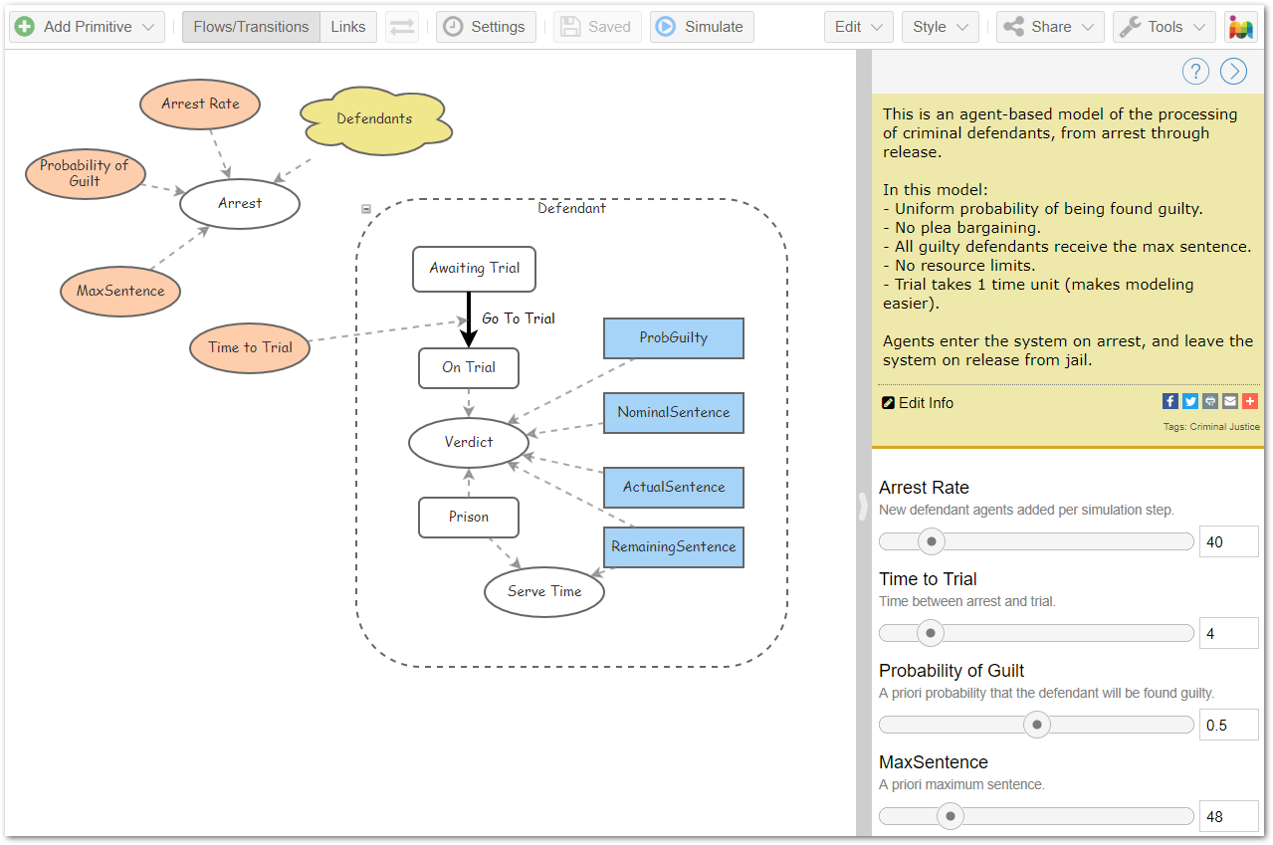Click the Saved floppy disk icon
Screen dimensions: 1273x845
[570, 27]
